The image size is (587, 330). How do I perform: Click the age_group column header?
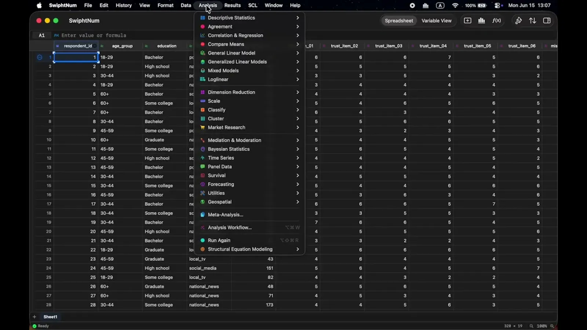point(120,46)
